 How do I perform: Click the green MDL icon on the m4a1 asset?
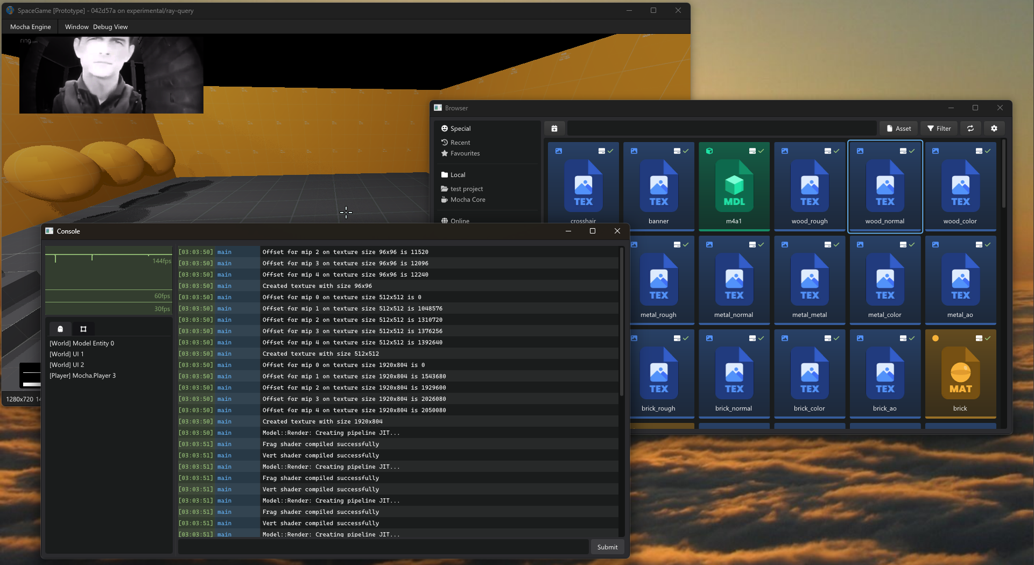[734, 186]
